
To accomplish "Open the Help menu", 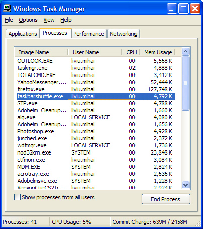I will (x=66, y=20).
